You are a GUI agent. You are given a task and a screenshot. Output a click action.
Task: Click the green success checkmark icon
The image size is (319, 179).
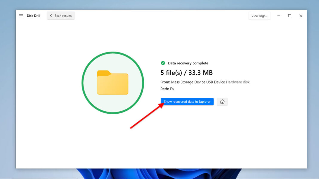pyautogui.click(x=163, y=63)
